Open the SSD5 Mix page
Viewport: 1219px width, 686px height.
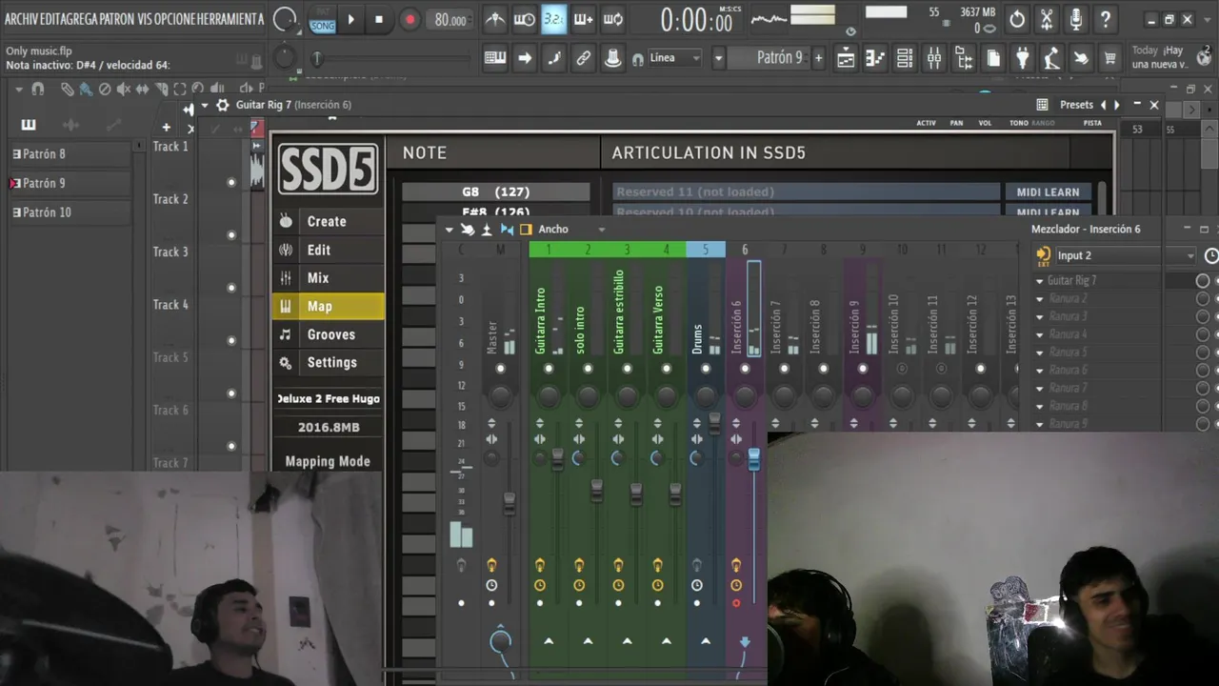click(x=328, y=278)
